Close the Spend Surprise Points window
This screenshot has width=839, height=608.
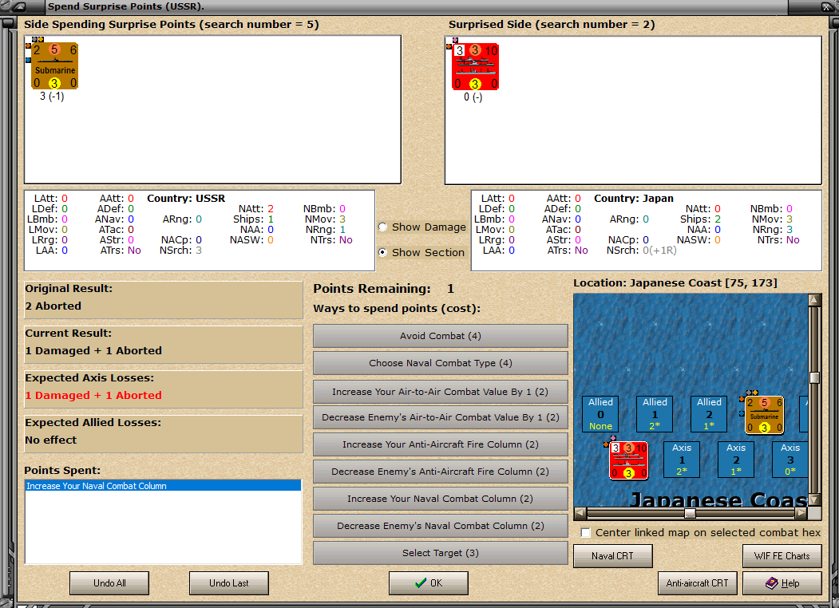click(x=827, y=7)
